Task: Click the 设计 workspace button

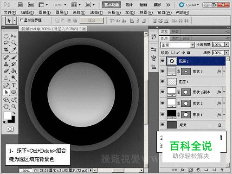Action: (129, 5)
